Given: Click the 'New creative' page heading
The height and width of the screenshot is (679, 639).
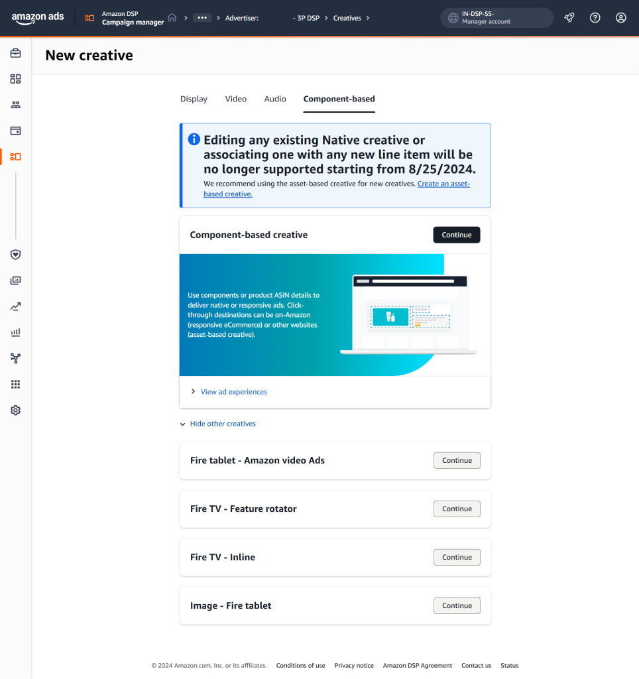Looking at the screenshot, I should [89, 56].
